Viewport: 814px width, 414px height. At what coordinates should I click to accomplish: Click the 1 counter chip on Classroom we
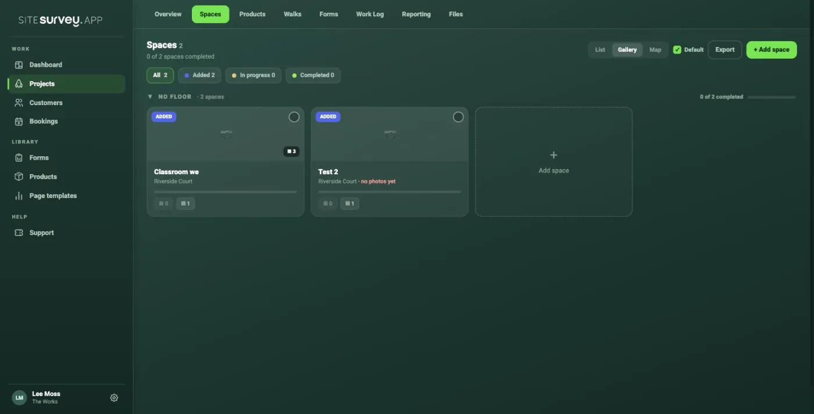(185, 204)
